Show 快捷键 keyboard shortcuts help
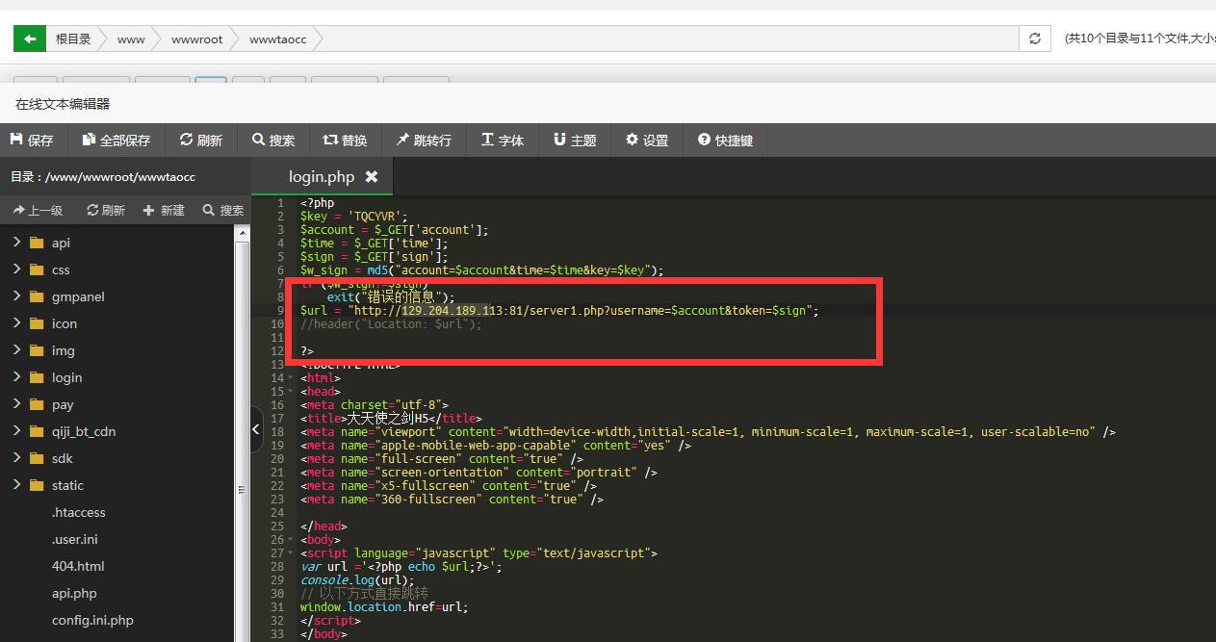The width and height of the screenshot is (1216, 642). click(x=726, y=141)
